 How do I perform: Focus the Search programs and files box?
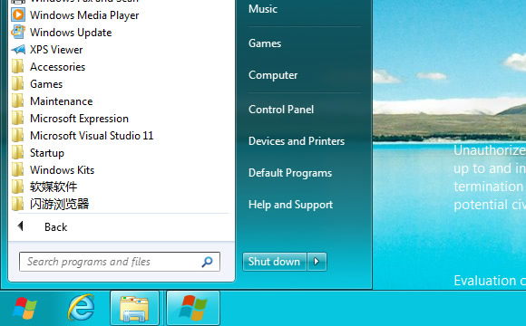point(120,262)
